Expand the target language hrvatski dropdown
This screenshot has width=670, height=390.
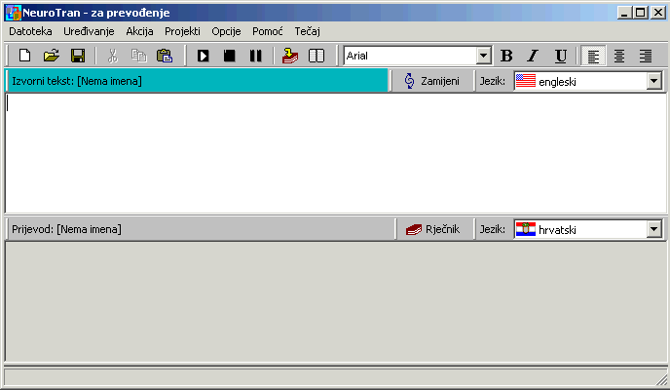653,229
